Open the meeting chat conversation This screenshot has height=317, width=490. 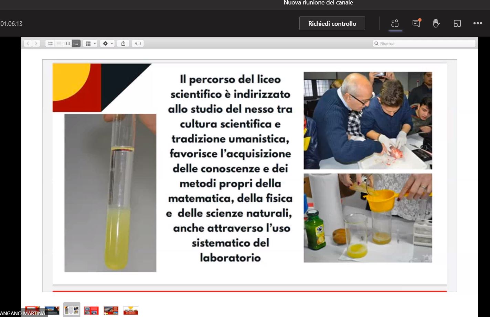pos(416,23)
